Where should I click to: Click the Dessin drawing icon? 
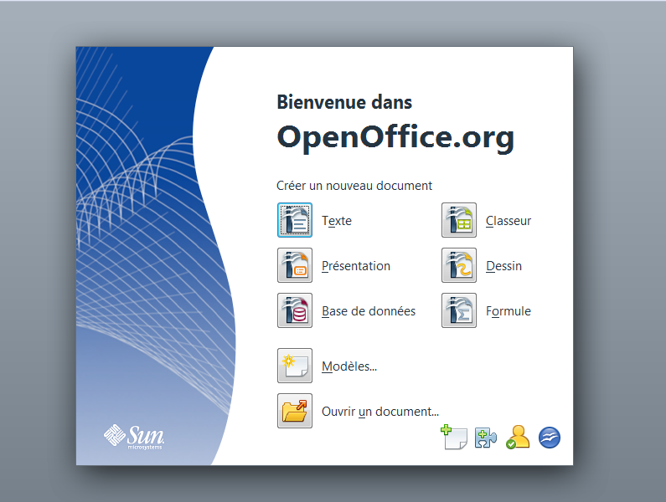(x=459, y=266)
